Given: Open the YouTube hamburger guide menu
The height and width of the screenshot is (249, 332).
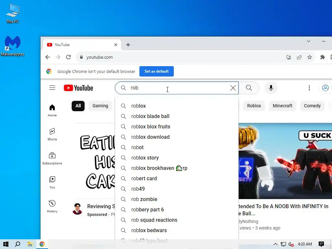Looking at the screenshot, I should (x=52, y=88).
